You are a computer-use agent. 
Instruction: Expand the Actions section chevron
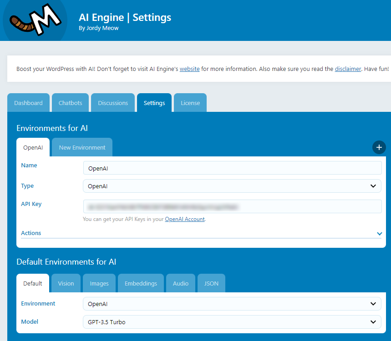[379, 233]
